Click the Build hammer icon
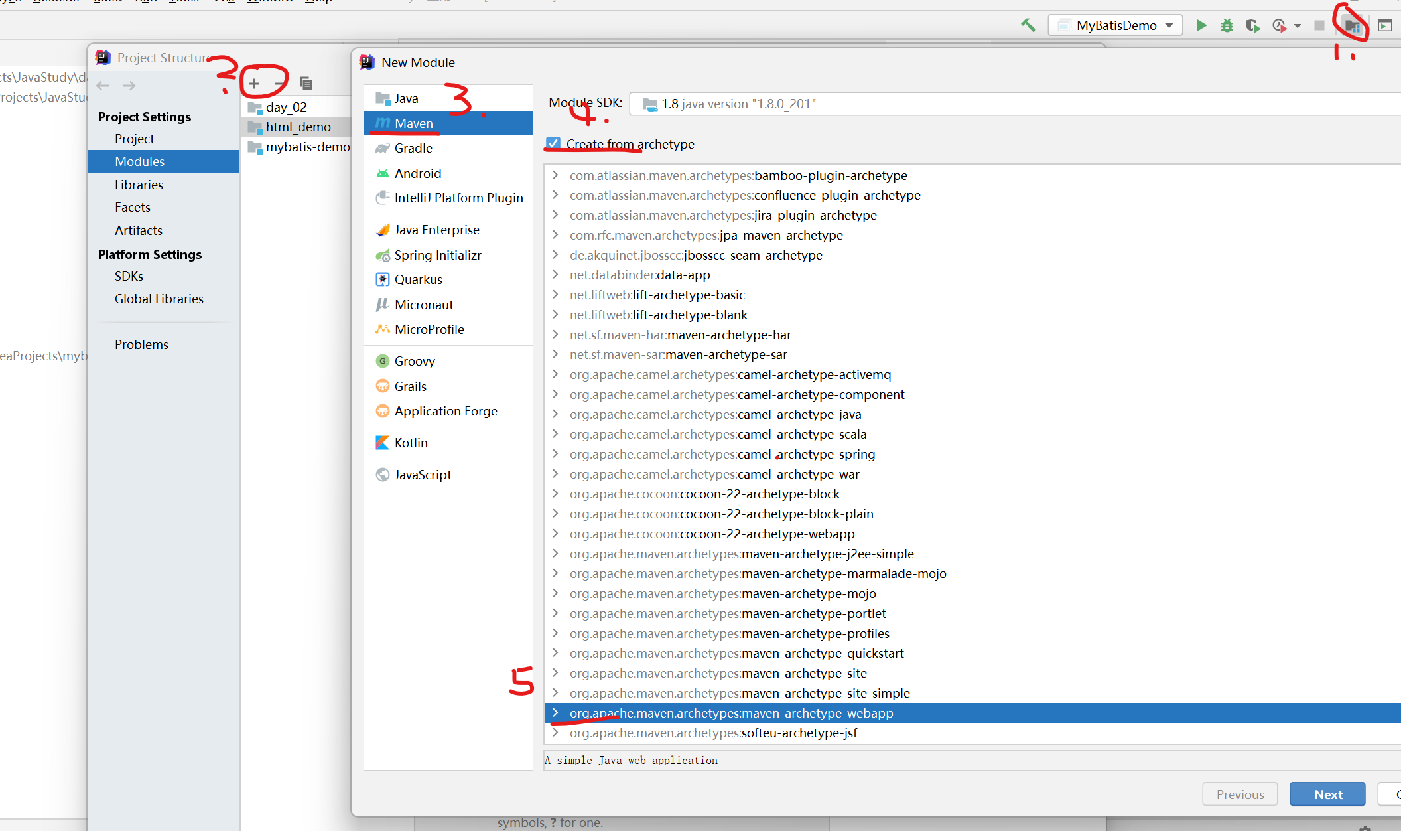Screen dimensions: 1401x831 (x=1028, y=25)
